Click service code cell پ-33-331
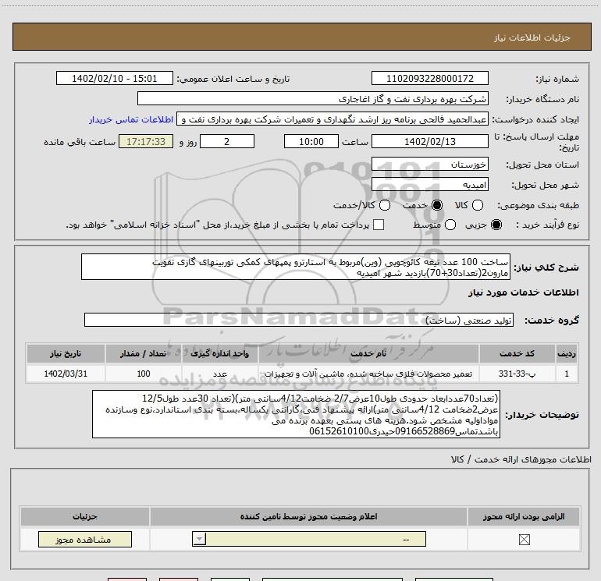 coord(517,374)
